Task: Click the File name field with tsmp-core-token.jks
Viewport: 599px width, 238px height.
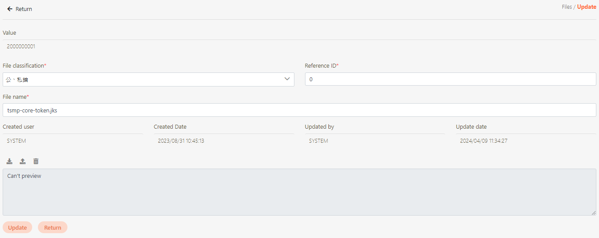Action: point(299,110)
